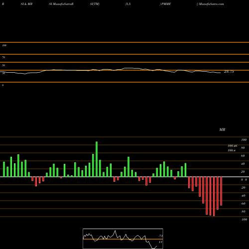Click the value 11 in mini chart
The width and height of the screenshot is (249, 249).
click(160, 242)
